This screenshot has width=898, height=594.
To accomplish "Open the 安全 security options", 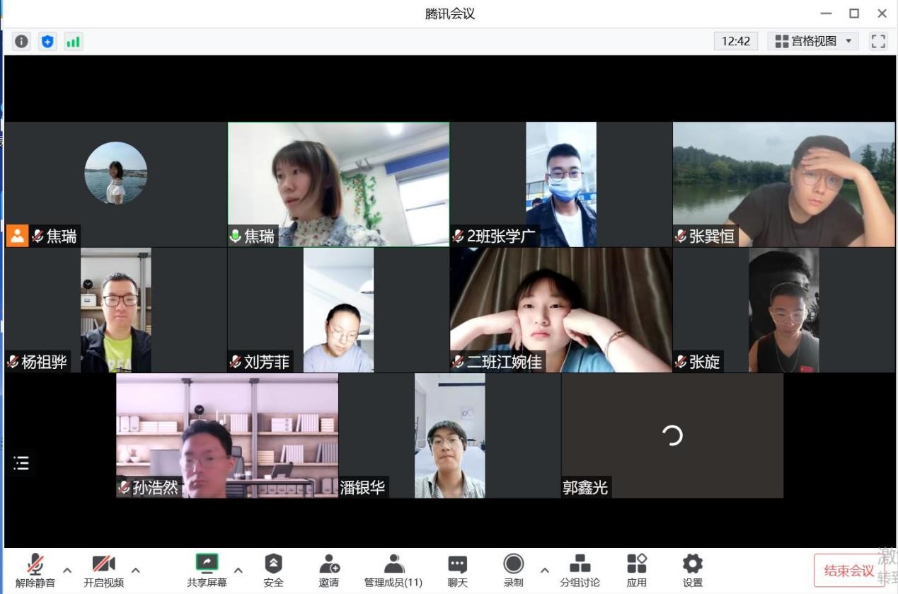I will click(x=273, y=570).
